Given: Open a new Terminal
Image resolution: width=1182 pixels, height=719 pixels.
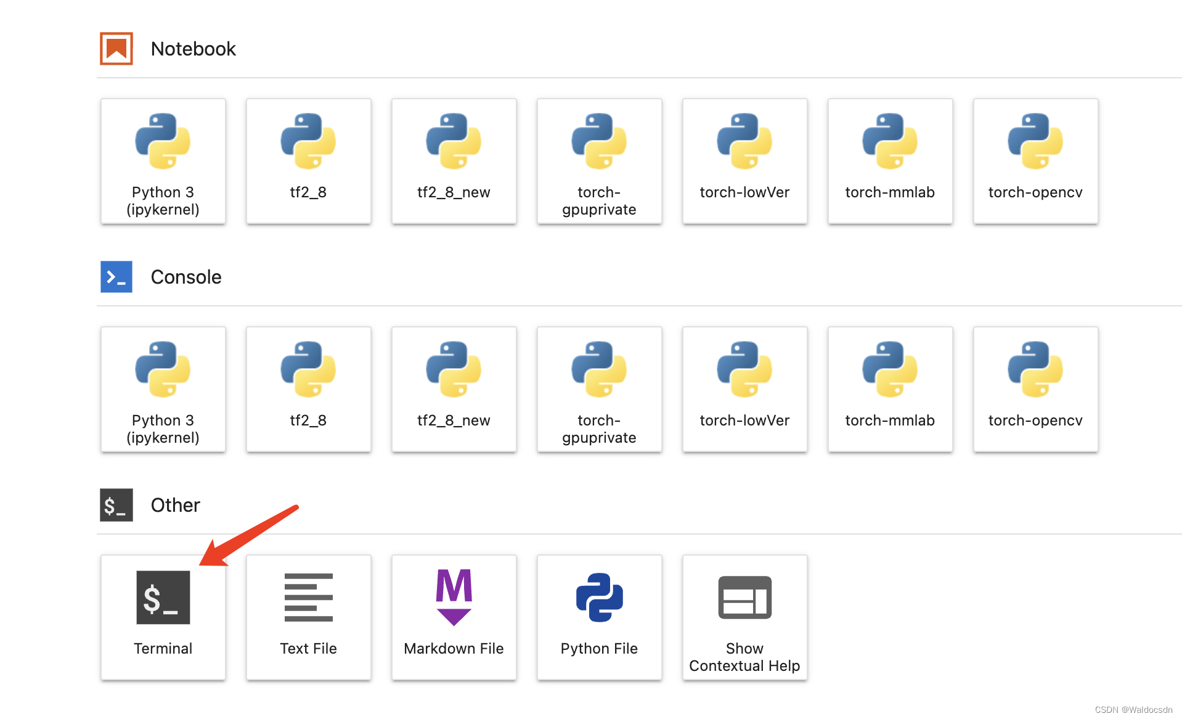Looking at the screenshot, I should pyautogui.click(x=163, y=617).
